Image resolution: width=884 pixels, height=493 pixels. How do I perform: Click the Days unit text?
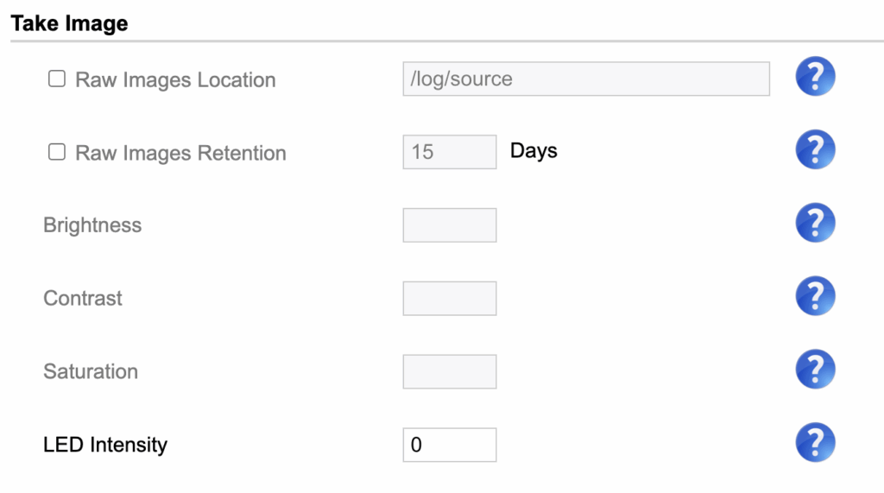(x=534, y=151)
